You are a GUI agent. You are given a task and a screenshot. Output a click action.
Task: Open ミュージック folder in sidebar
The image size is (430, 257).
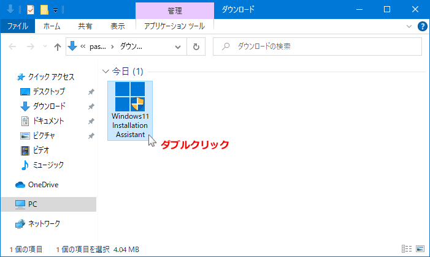click(47, 165)
